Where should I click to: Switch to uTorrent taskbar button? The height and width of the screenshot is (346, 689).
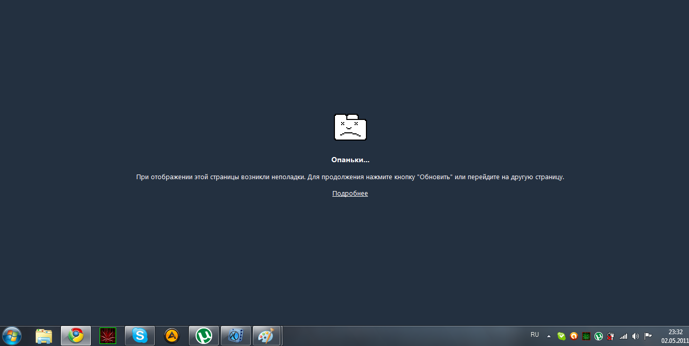pos(204,336)
